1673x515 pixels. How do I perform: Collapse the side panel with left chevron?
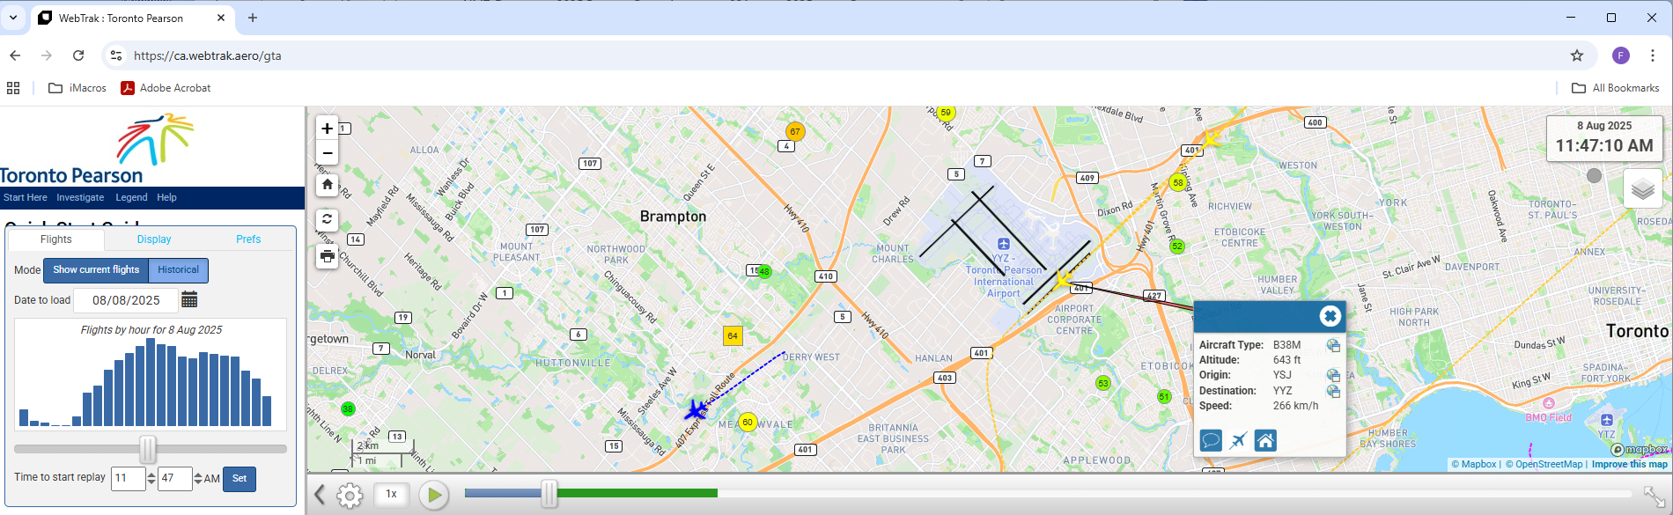coord(320,496)
